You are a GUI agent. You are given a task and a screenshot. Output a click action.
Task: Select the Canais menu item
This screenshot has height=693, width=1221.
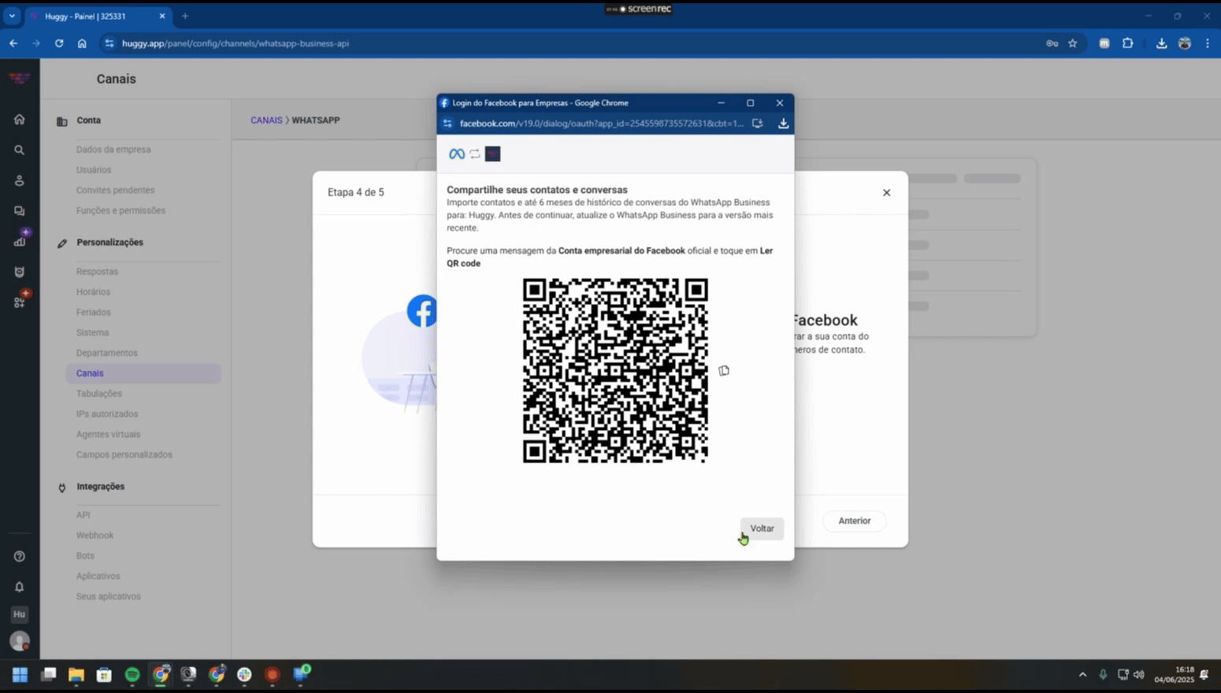tap(143, 373)
